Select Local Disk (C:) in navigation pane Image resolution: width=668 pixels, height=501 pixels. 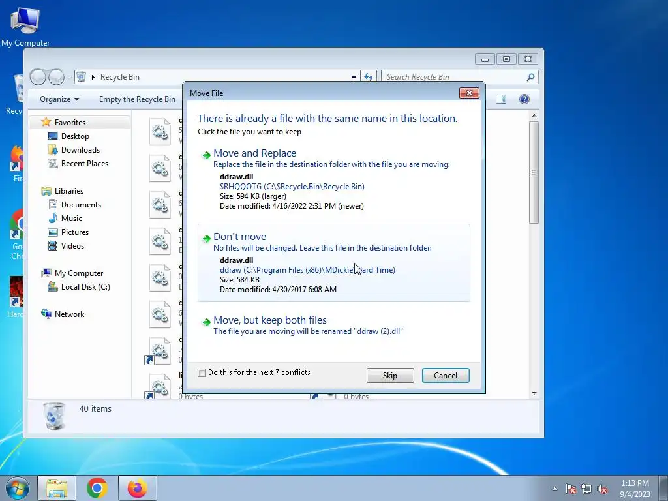click(x=85, y=287)
